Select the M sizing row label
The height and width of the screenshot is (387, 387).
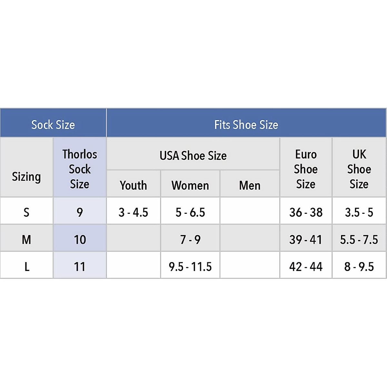26,239
